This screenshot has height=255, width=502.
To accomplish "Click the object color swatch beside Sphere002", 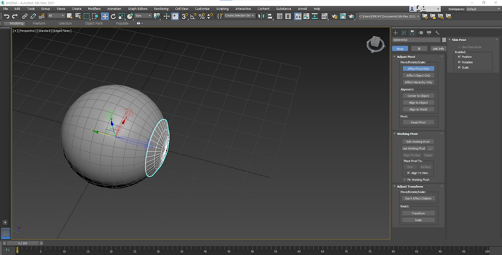I will [x=444, y=40].
